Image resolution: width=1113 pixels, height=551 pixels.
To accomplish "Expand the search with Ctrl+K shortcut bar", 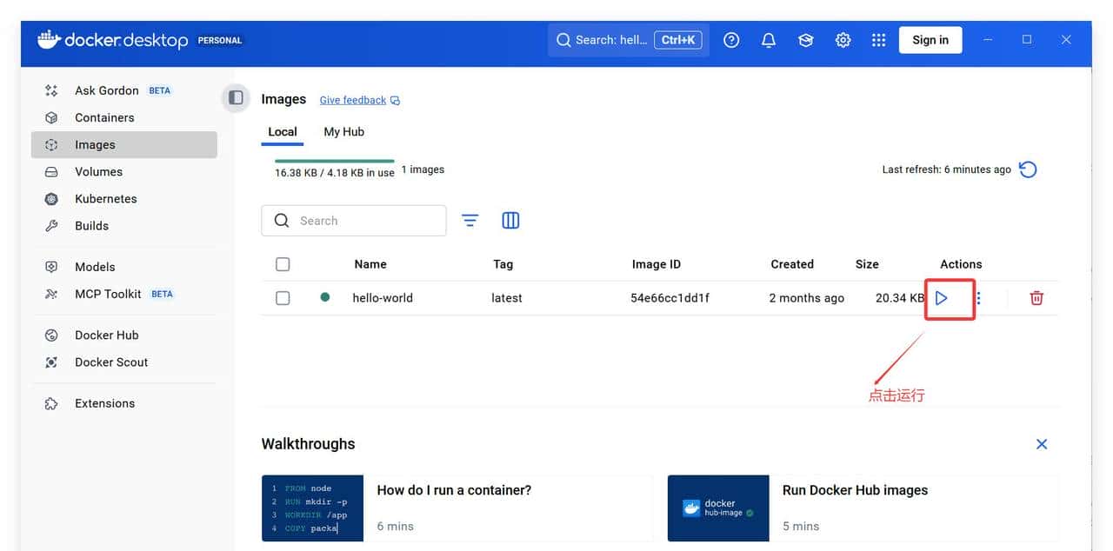I will click(628, 39).
